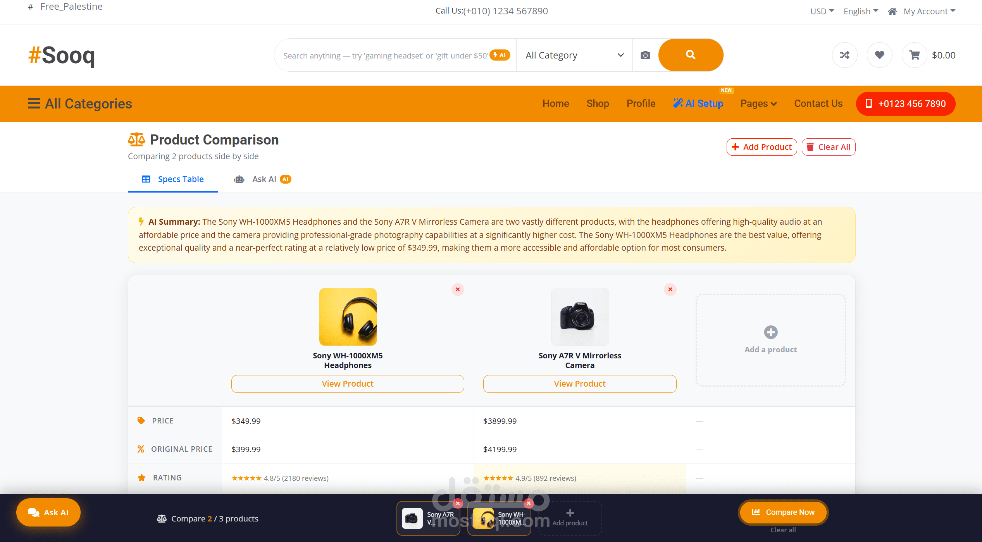Click View Product under Sony A7R V Camera

point(579,384)
